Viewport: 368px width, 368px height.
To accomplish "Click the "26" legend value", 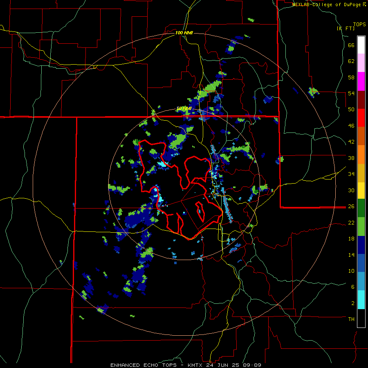I will 351,206.
